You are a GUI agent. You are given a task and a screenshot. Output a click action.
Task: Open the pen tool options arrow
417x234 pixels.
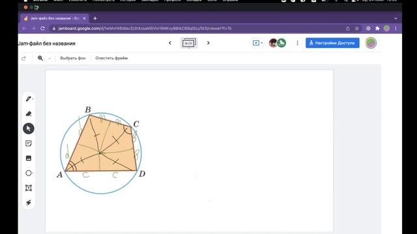pyautogui.click(x=33, y=99)
